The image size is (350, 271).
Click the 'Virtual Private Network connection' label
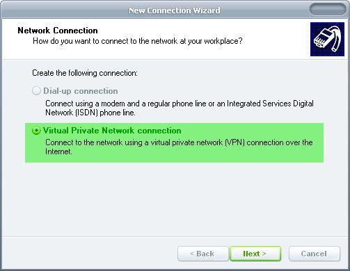112,131
